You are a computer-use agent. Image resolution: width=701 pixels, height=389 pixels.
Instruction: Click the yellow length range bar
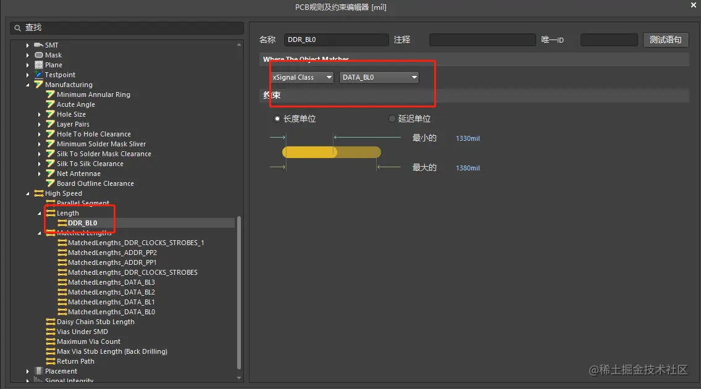point(331,153)
